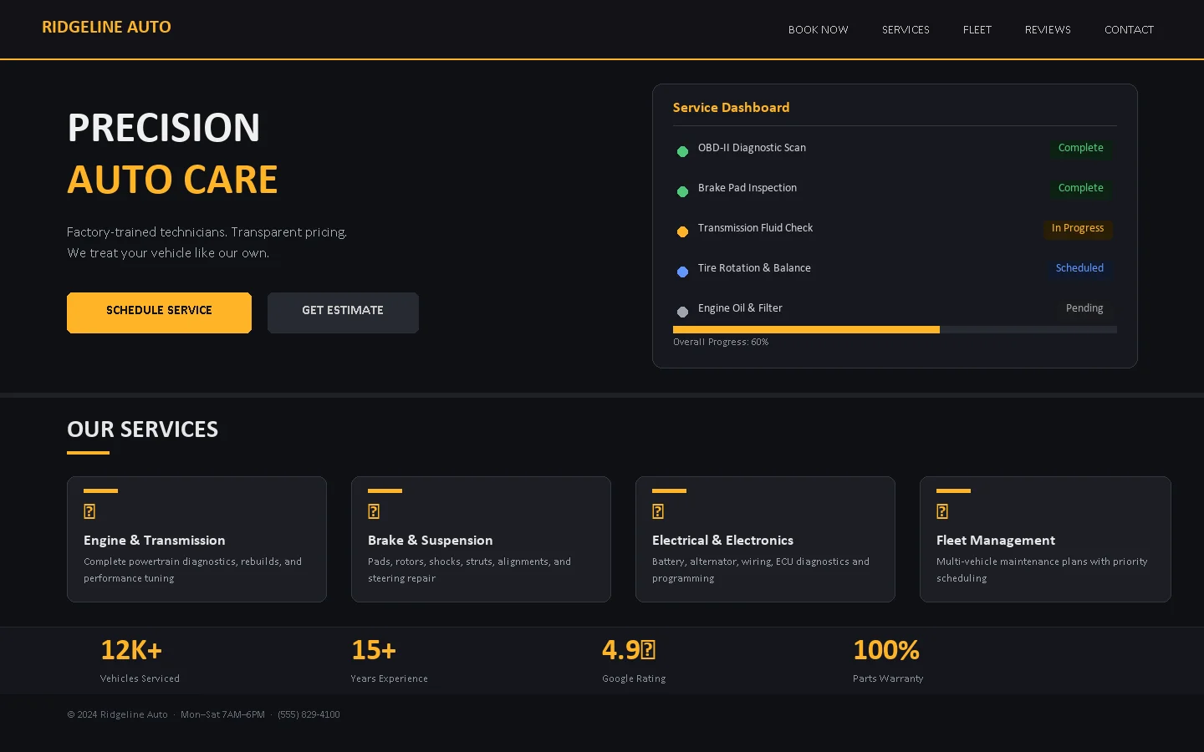The height and width of the screenshot is (752, 1204).
Task: Click the Auto Care hero headline
Action: click(172, 180)
